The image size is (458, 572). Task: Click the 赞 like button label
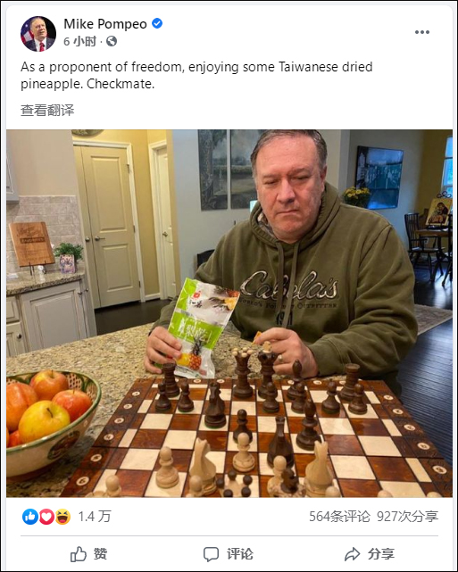point(100,554)
